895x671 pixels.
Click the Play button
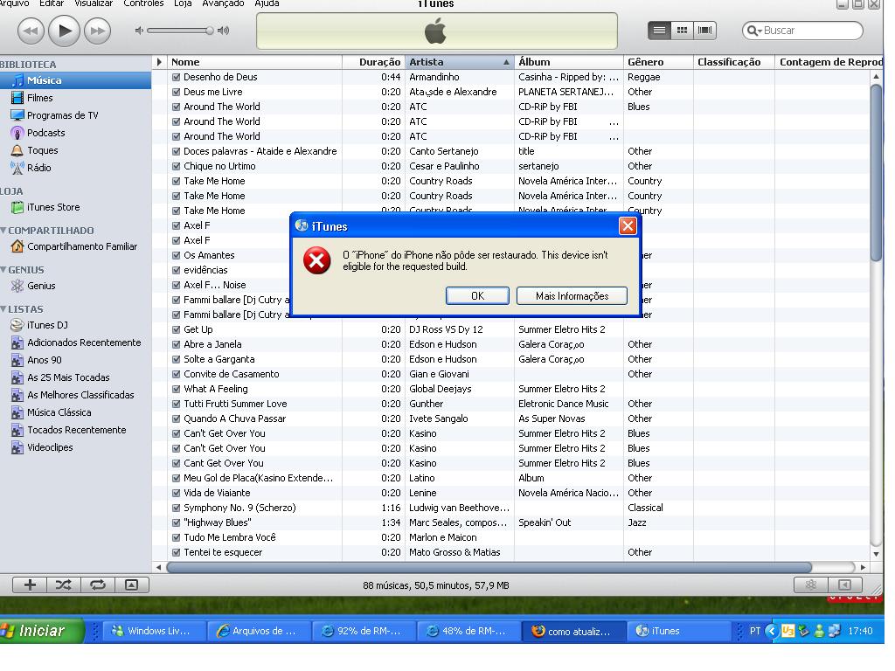tap(64, 31)
